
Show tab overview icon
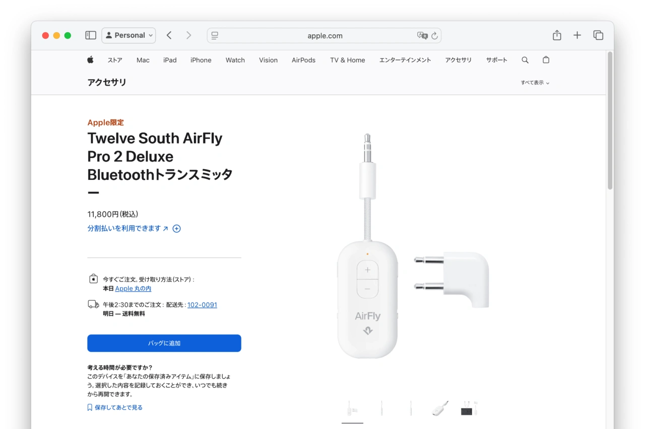pyautogui.click(x=598, y=35)
